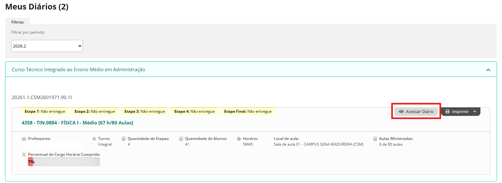The width and height of the screenshot is (502, 183).
Task: Open the period filter dropdown showing 2026.2
Action: 47,46
